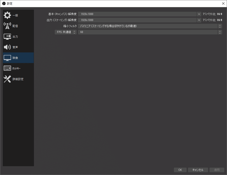Switch to the 一般 tab label

[15, 15]
